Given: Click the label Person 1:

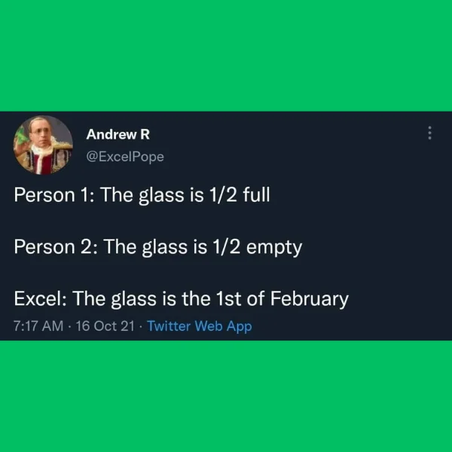Looking at the screenshot, I should point(54,195).
